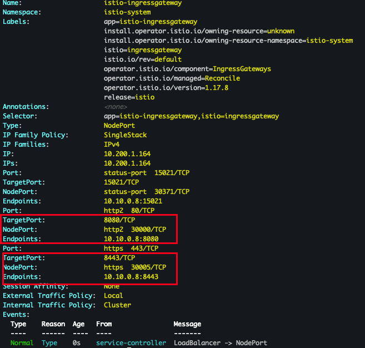Click the NodePort 'https 30005/TCP' value
Viewport: 365px width, 348px height.
coord(135,267)
